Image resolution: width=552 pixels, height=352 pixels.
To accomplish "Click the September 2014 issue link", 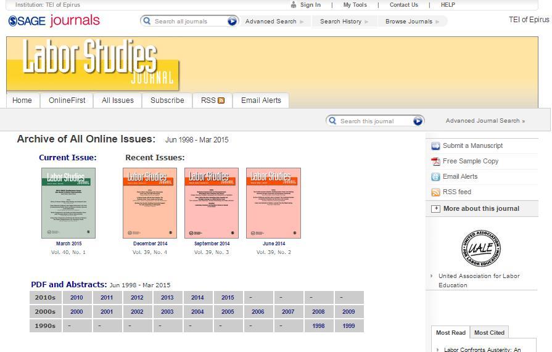I will pos(212,244).
